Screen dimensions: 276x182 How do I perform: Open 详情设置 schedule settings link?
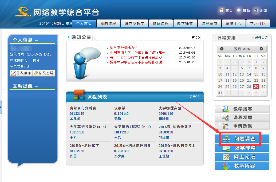(x=261, y=38)
